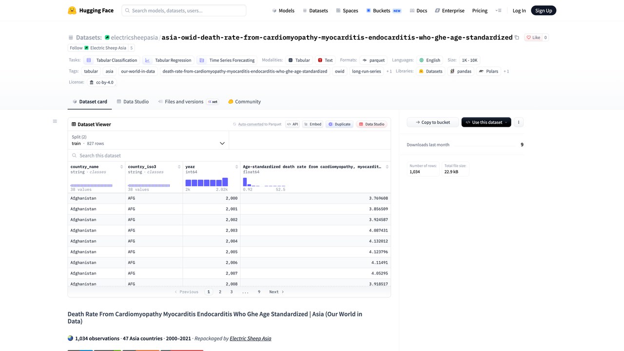Click the Search this dataset field
624x351 pixels.
229,156
